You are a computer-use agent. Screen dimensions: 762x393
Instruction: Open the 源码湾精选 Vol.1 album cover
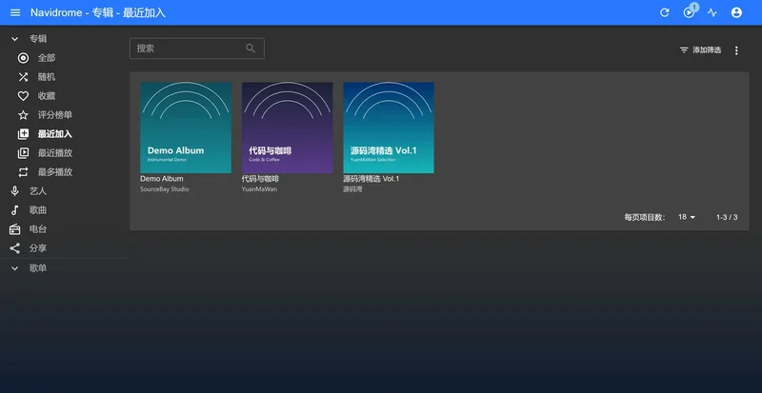pyautogui.click(x=389, y=128)
